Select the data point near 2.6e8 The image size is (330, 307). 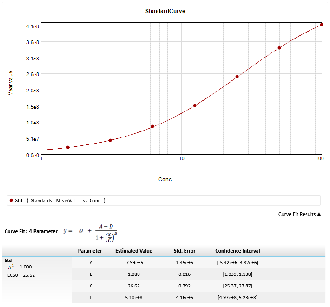coord(237,77)
